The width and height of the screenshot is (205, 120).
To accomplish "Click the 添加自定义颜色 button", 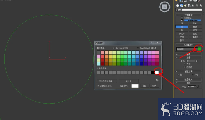I will (x=107, y=81).
